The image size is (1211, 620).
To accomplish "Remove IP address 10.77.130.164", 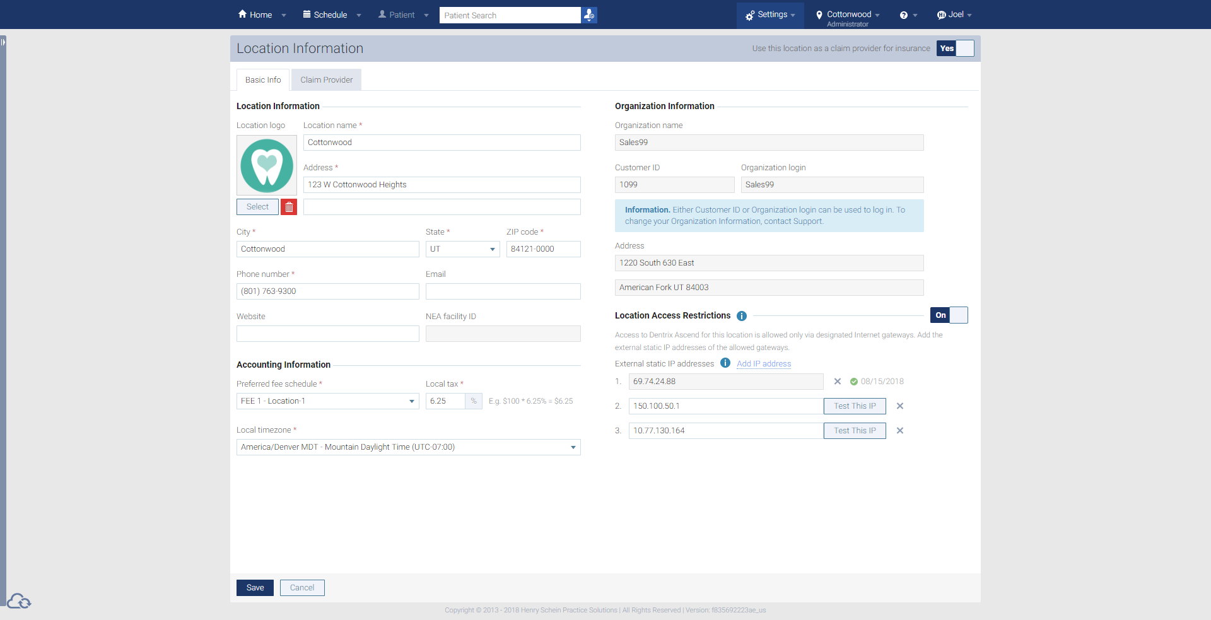I will click(x=899, y=430).
